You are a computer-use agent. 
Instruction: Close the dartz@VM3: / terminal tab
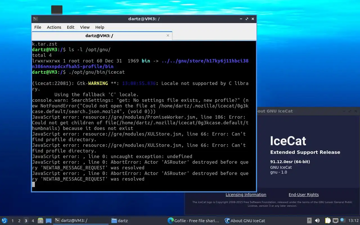(x=168, y=35)
